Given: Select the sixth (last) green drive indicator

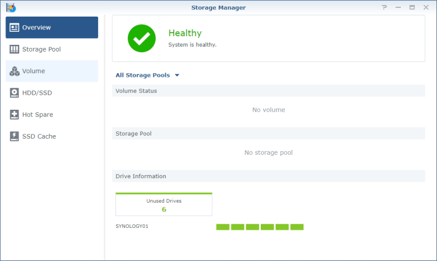Looking at the screenshot, I should point(297,227).
